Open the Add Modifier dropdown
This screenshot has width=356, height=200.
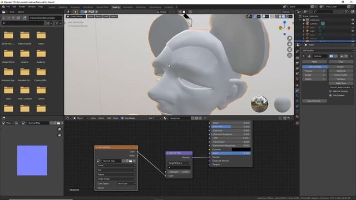(x=328, y=51)
